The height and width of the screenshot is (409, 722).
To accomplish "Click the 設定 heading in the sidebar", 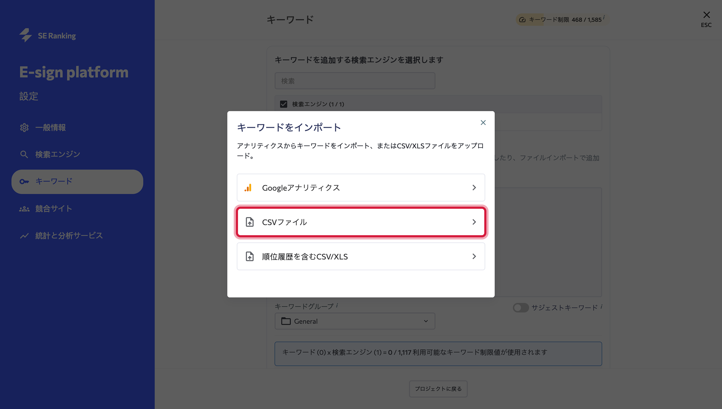I will (x=29, y=96).
